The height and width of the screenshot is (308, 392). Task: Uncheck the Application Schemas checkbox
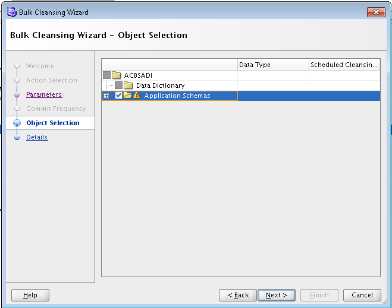click(118, 96)
